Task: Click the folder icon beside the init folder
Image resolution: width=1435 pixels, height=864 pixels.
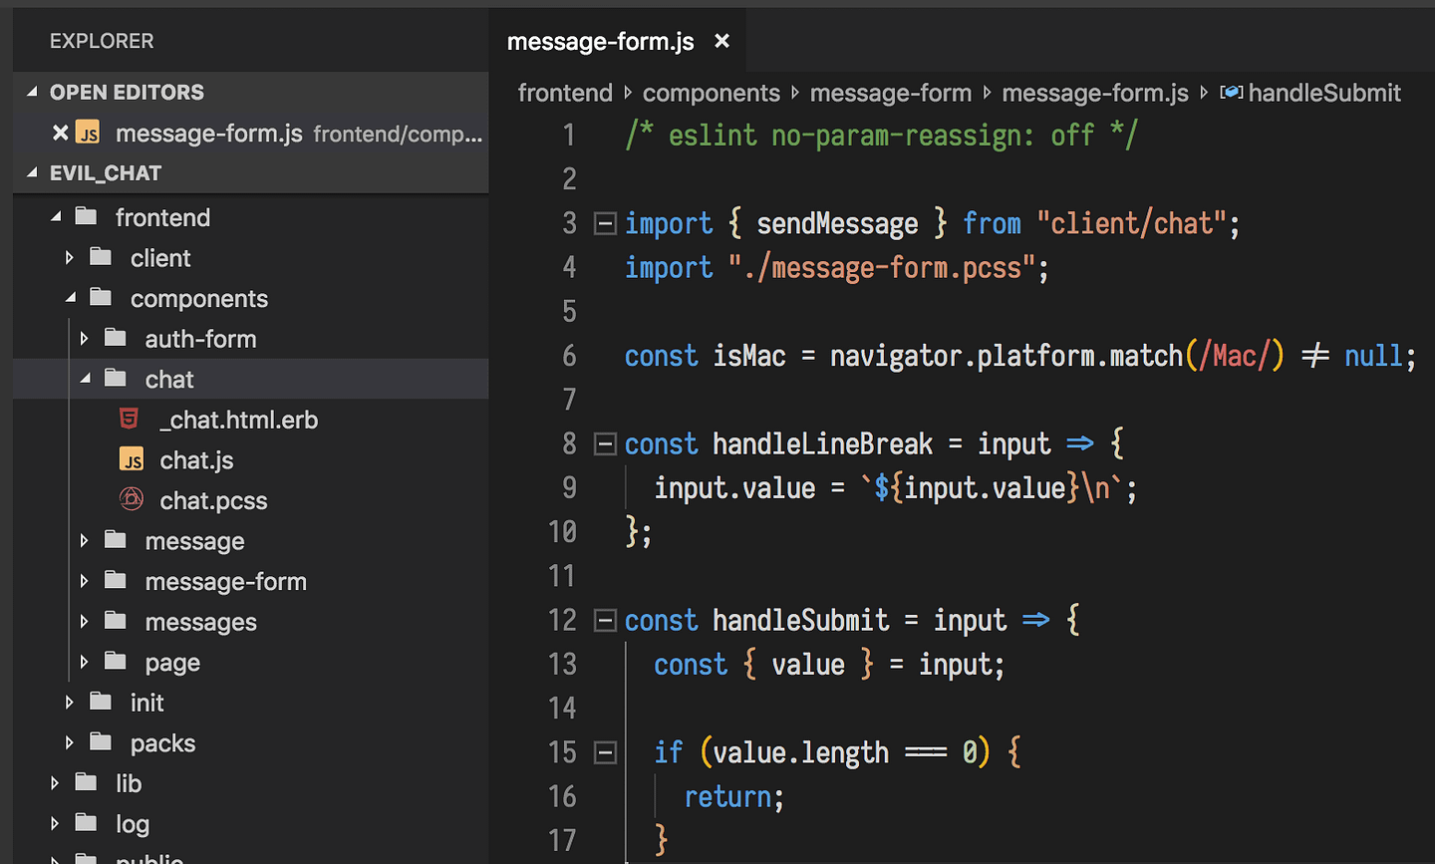Action: (101, 702)
